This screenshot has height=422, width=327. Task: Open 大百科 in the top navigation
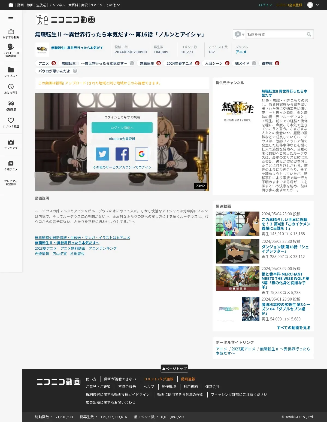click(x=73, y=5)
